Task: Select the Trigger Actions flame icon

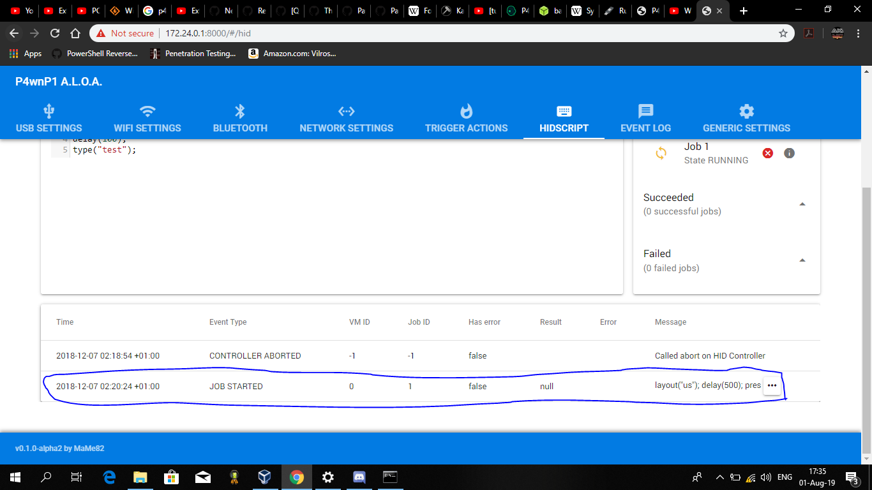Action: point(466,110)
